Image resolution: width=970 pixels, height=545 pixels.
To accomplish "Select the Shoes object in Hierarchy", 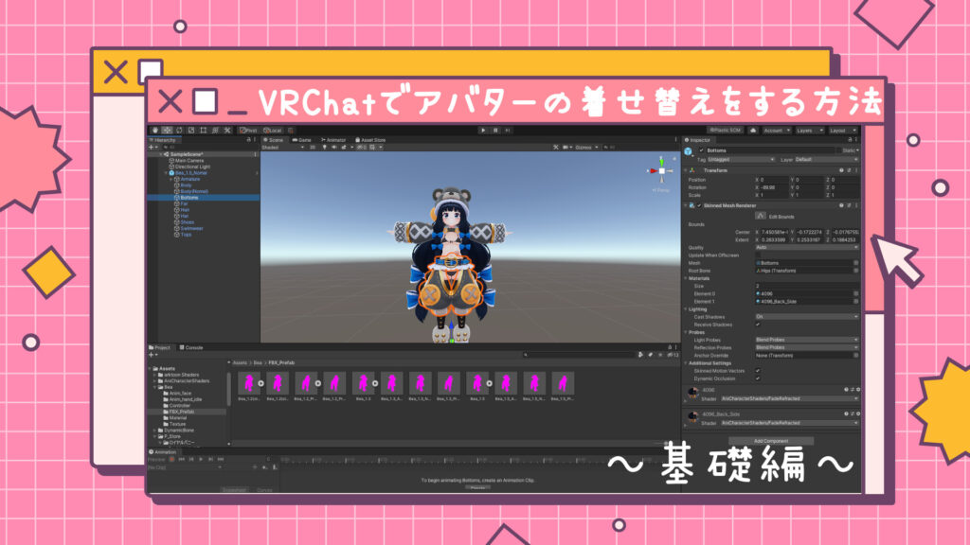I will 188,222.
